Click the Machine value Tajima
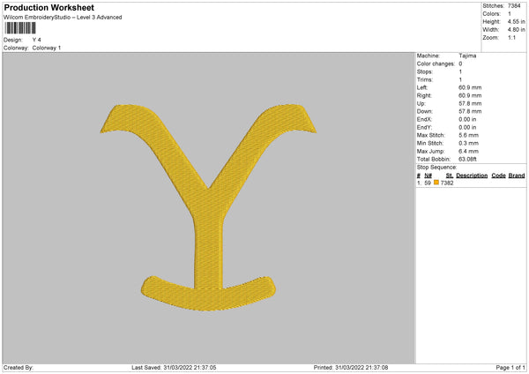Image resolution: width=529 pixels, height=374 pixels. [x=467, y=56]
